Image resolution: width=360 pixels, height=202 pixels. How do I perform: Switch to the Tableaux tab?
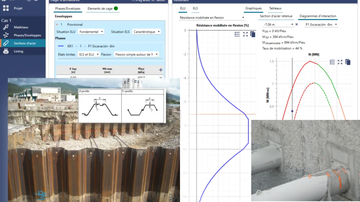(x=275, y=8)
